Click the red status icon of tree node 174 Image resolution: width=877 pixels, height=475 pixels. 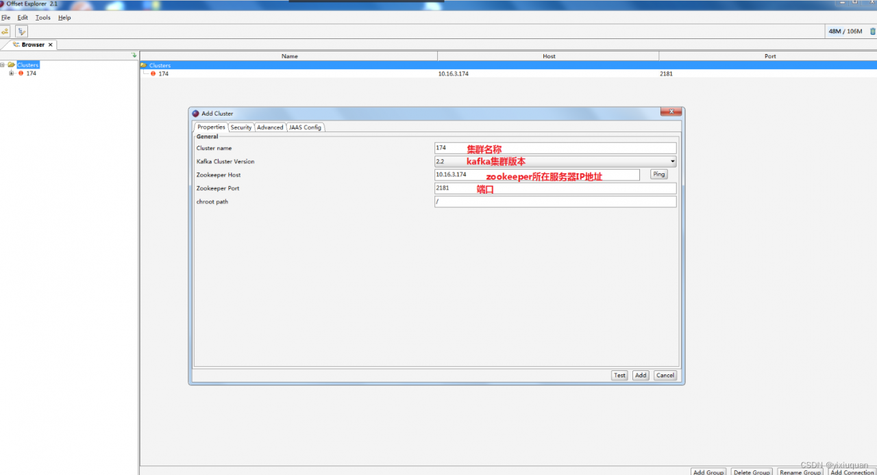[x=21, y=73]
